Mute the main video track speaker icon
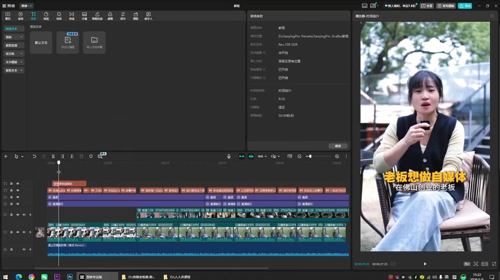Image resolution: width=500 pixels, height=280 pixels. click(x=24, y=232)
